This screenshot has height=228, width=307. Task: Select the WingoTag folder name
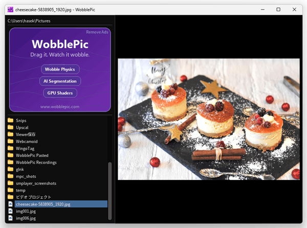[25, 148]
